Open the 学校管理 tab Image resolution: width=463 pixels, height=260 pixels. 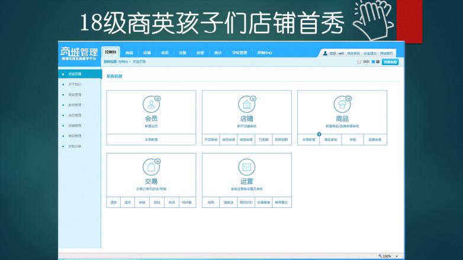pos(239,53)
